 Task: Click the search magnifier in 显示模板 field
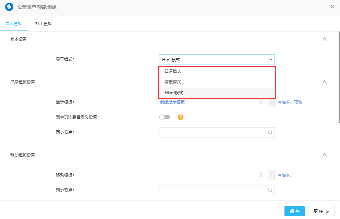261,102
